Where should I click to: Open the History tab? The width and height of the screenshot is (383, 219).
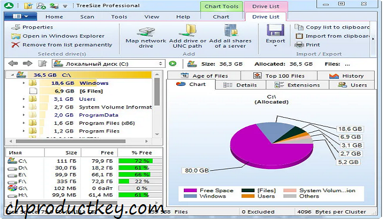click(x=346, y=76)
